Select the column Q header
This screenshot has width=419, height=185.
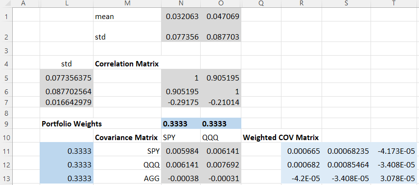(261, 3)
